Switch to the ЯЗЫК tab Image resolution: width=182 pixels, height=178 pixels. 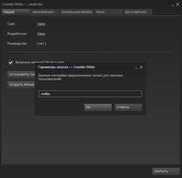tap(109, 12)
